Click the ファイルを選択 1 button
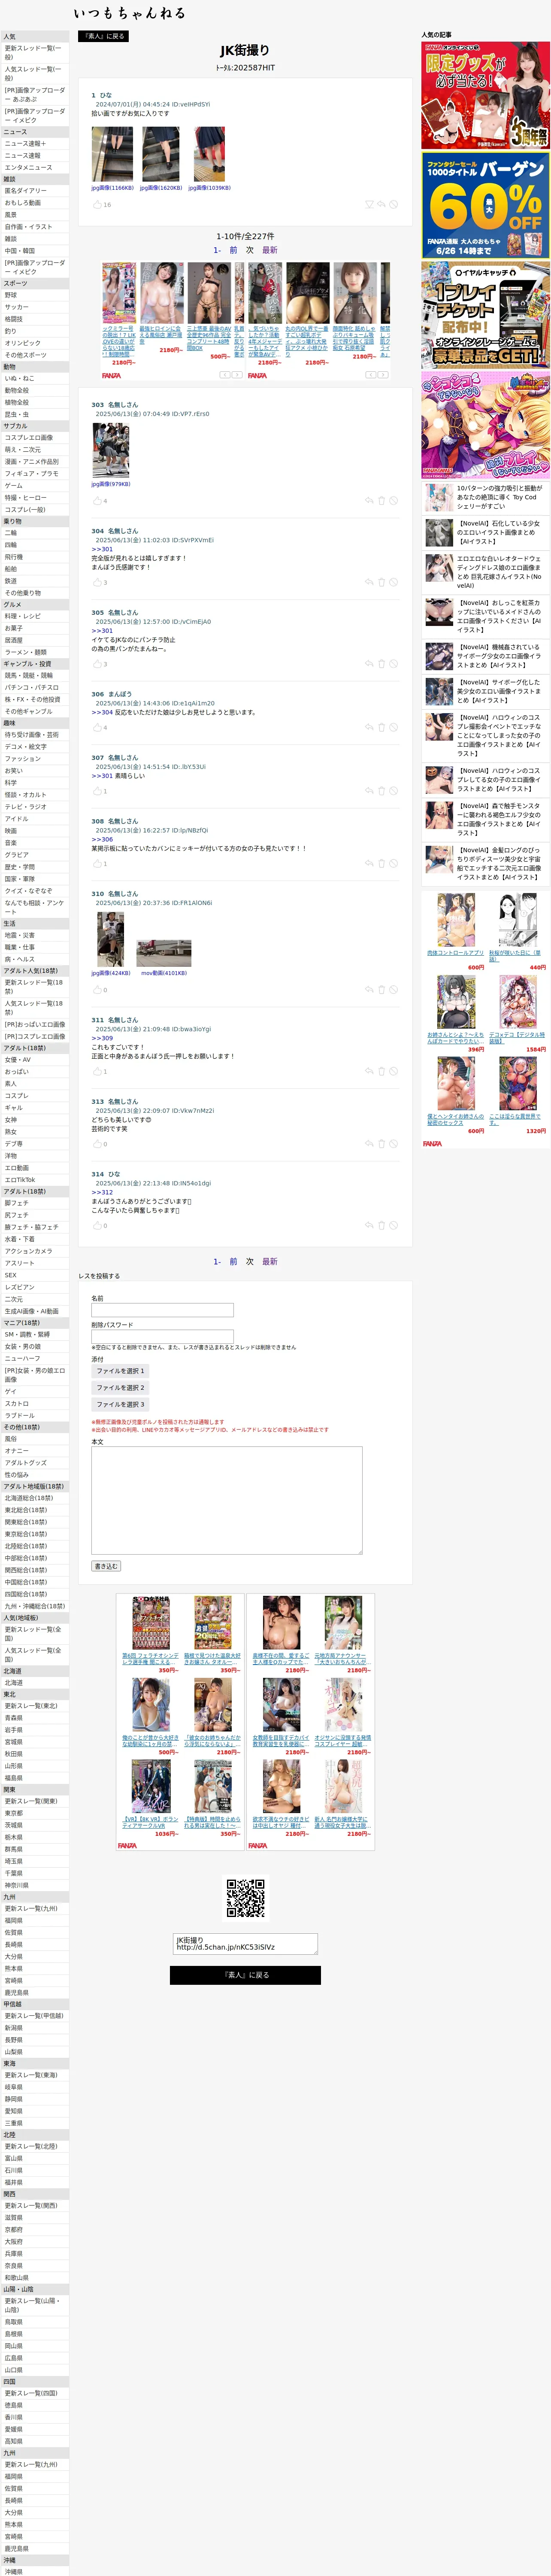 coord(120,1371)
